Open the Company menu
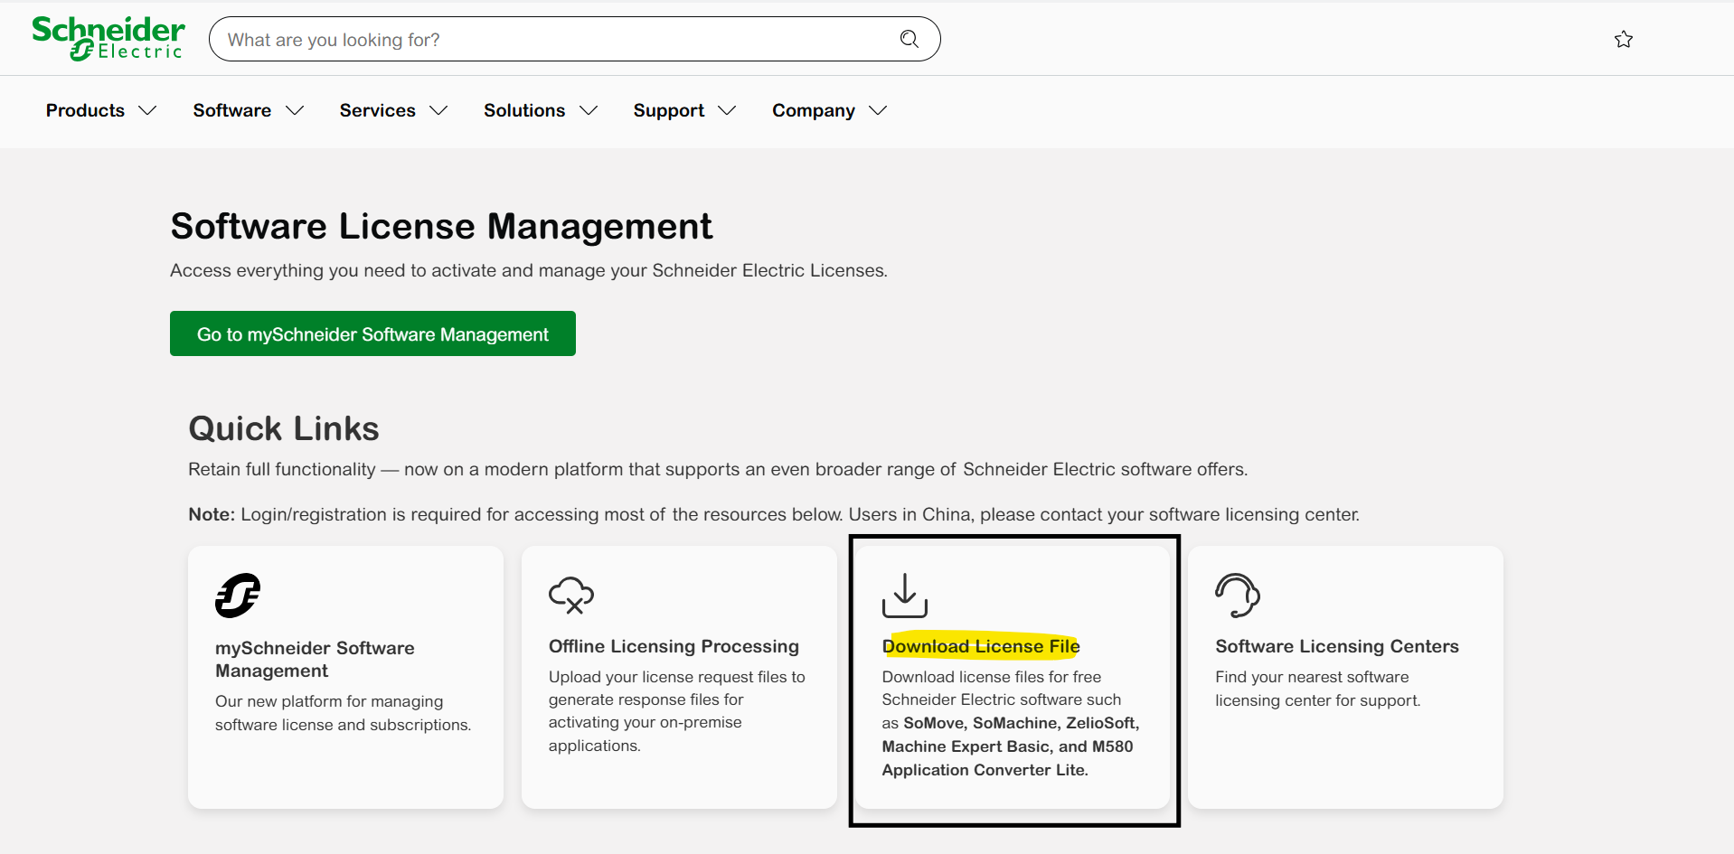 [x=813, y=110]
